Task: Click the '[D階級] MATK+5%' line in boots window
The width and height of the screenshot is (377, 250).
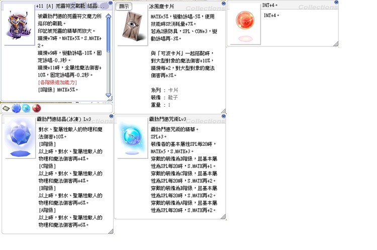Action: point(58,90)
